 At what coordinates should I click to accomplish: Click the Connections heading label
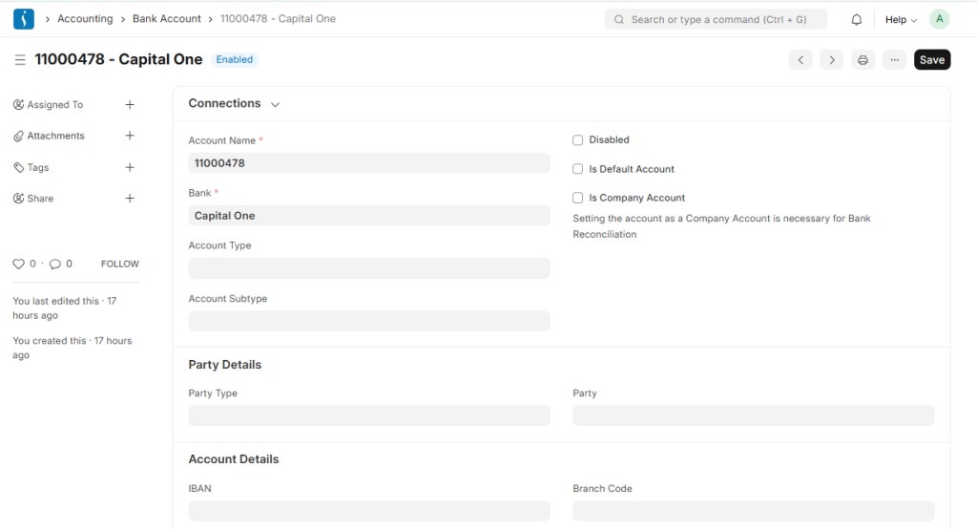point(224,103)
